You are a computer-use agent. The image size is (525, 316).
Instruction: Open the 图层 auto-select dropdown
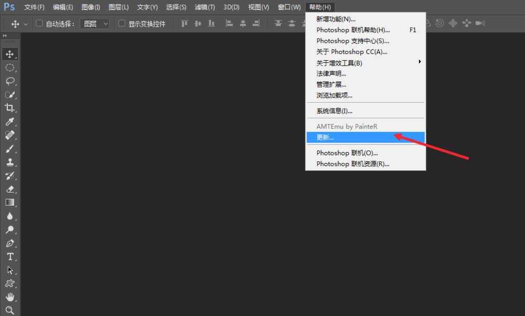point(95,24)
